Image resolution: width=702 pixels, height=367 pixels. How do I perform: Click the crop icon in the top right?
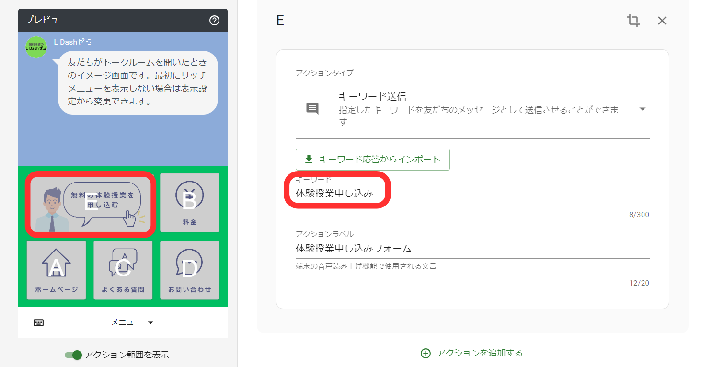coord(633,21)
